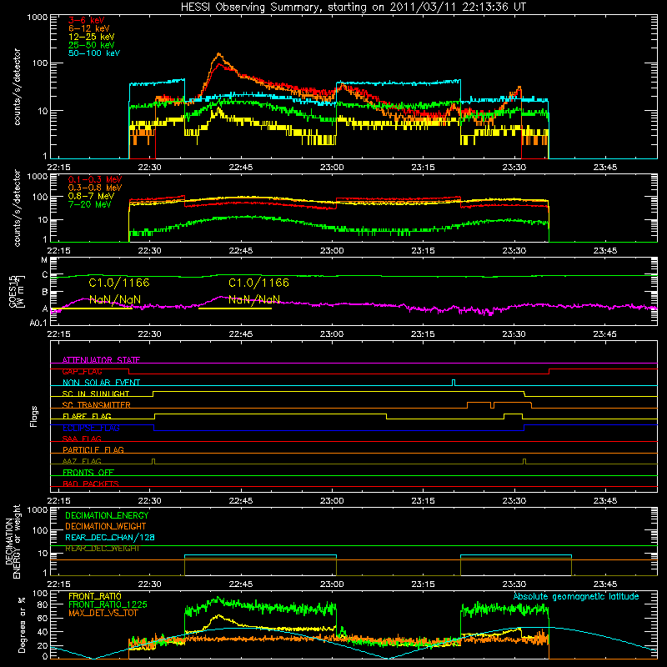Click the REAR_DEC_WEIGHT legend label
667x667 pixels.
pos(102,549)
